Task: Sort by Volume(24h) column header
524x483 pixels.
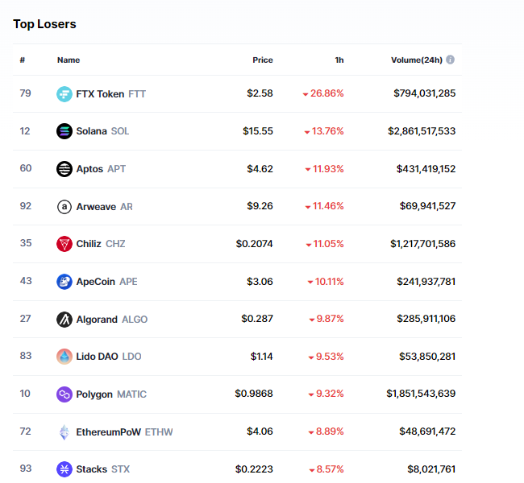Action: pos(417,60)
